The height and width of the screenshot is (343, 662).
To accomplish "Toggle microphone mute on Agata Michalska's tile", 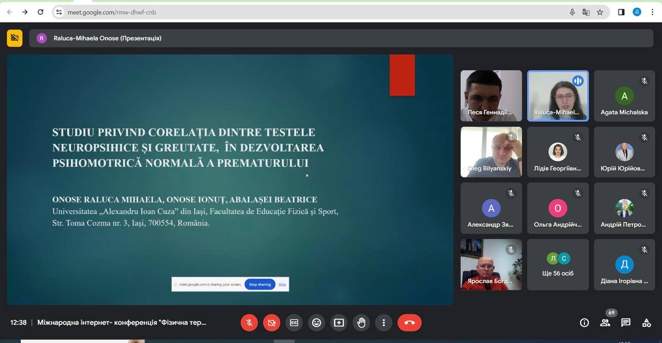I will pyautogui.click(x=644, y=81).
